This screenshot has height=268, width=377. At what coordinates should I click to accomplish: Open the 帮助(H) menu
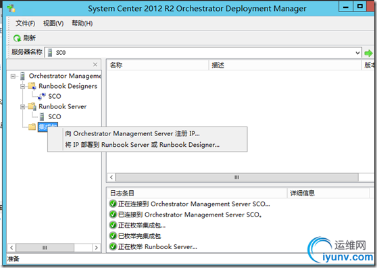82,24
